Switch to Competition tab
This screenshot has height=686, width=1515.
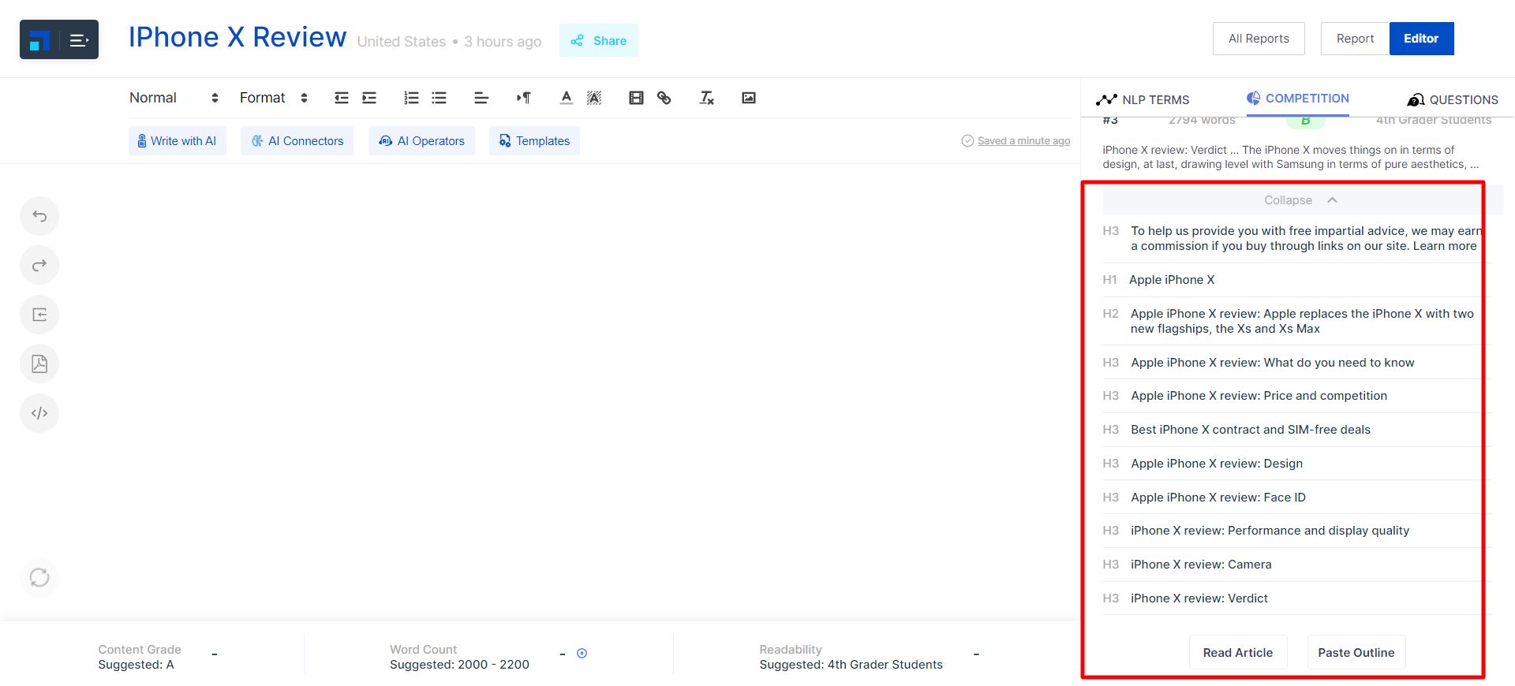1298,99
